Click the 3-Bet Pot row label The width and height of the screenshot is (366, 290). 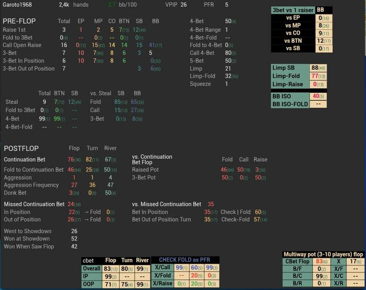[x=144, y=177]
